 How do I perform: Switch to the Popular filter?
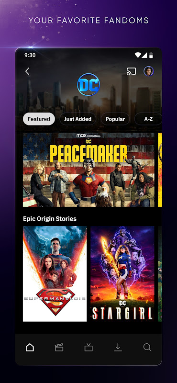pos(115,119)
